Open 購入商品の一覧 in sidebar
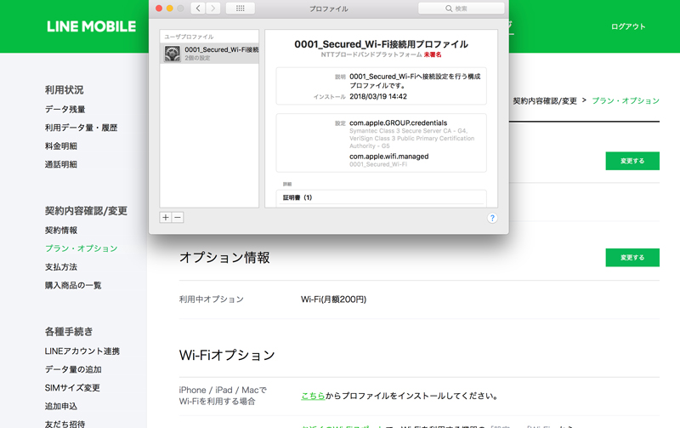The width and height of the screenshot is (680, 428). [73, 285]
